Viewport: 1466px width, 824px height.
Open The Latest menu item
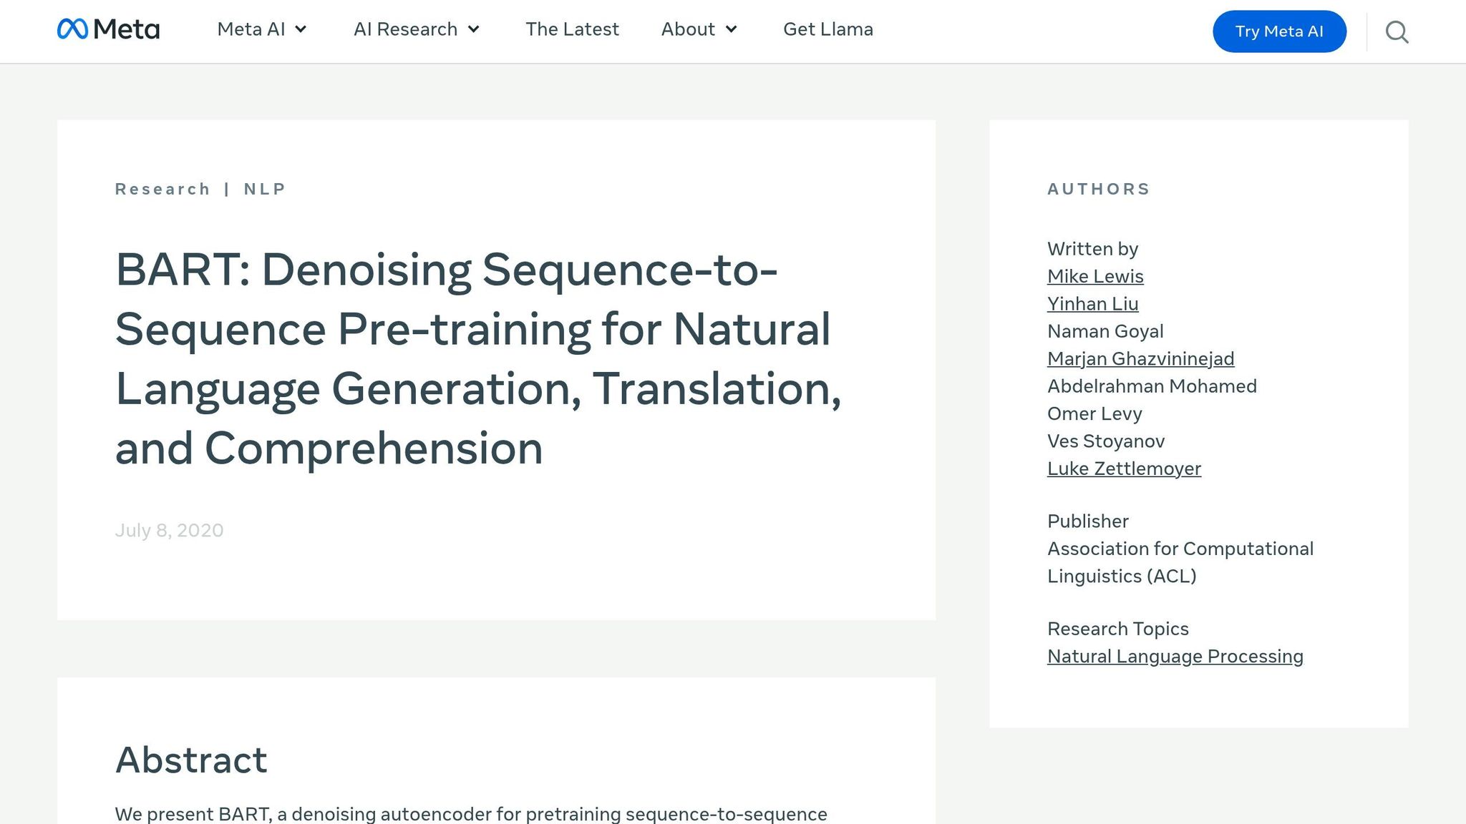pos(572,29)
